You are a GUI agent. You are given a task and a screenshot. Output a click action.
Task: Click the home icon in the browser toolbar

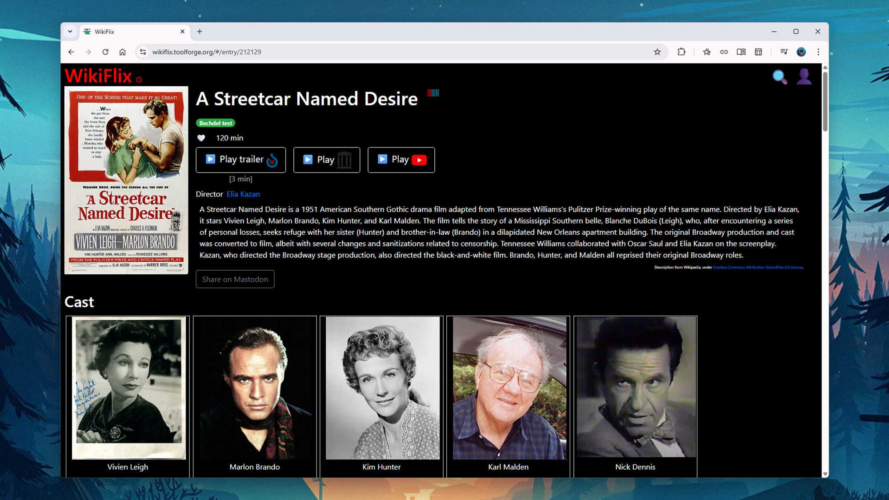point(123,52)
